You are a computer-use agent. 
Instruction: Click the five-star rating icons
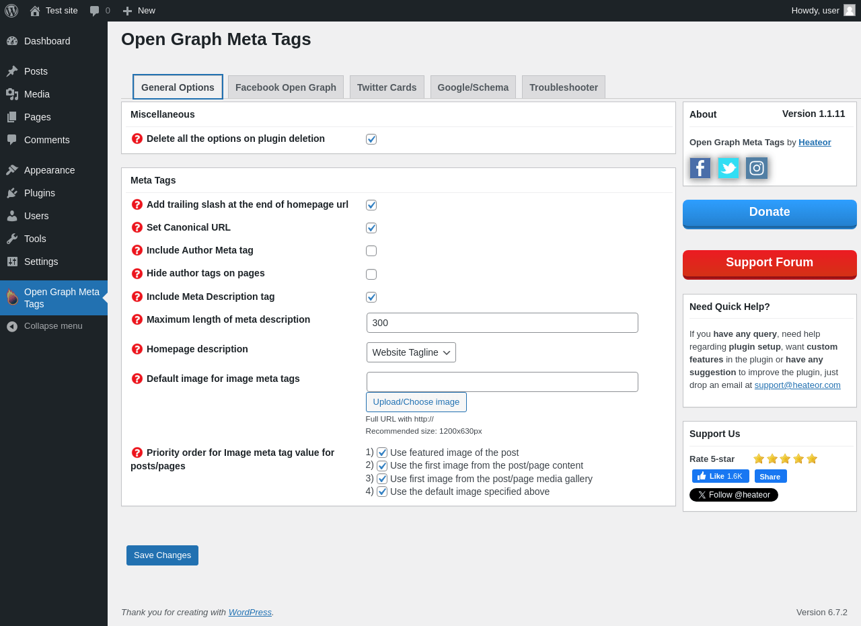pos(785,459)
